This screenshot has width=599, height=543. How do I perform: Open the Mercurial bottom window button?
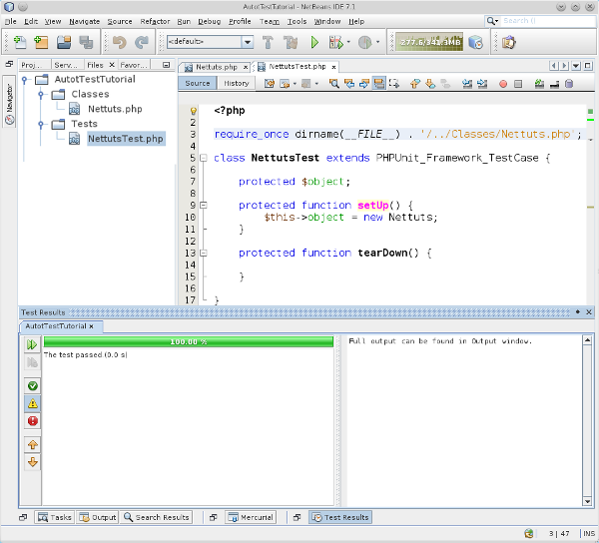pyautogui.click(x=251, y=517)
